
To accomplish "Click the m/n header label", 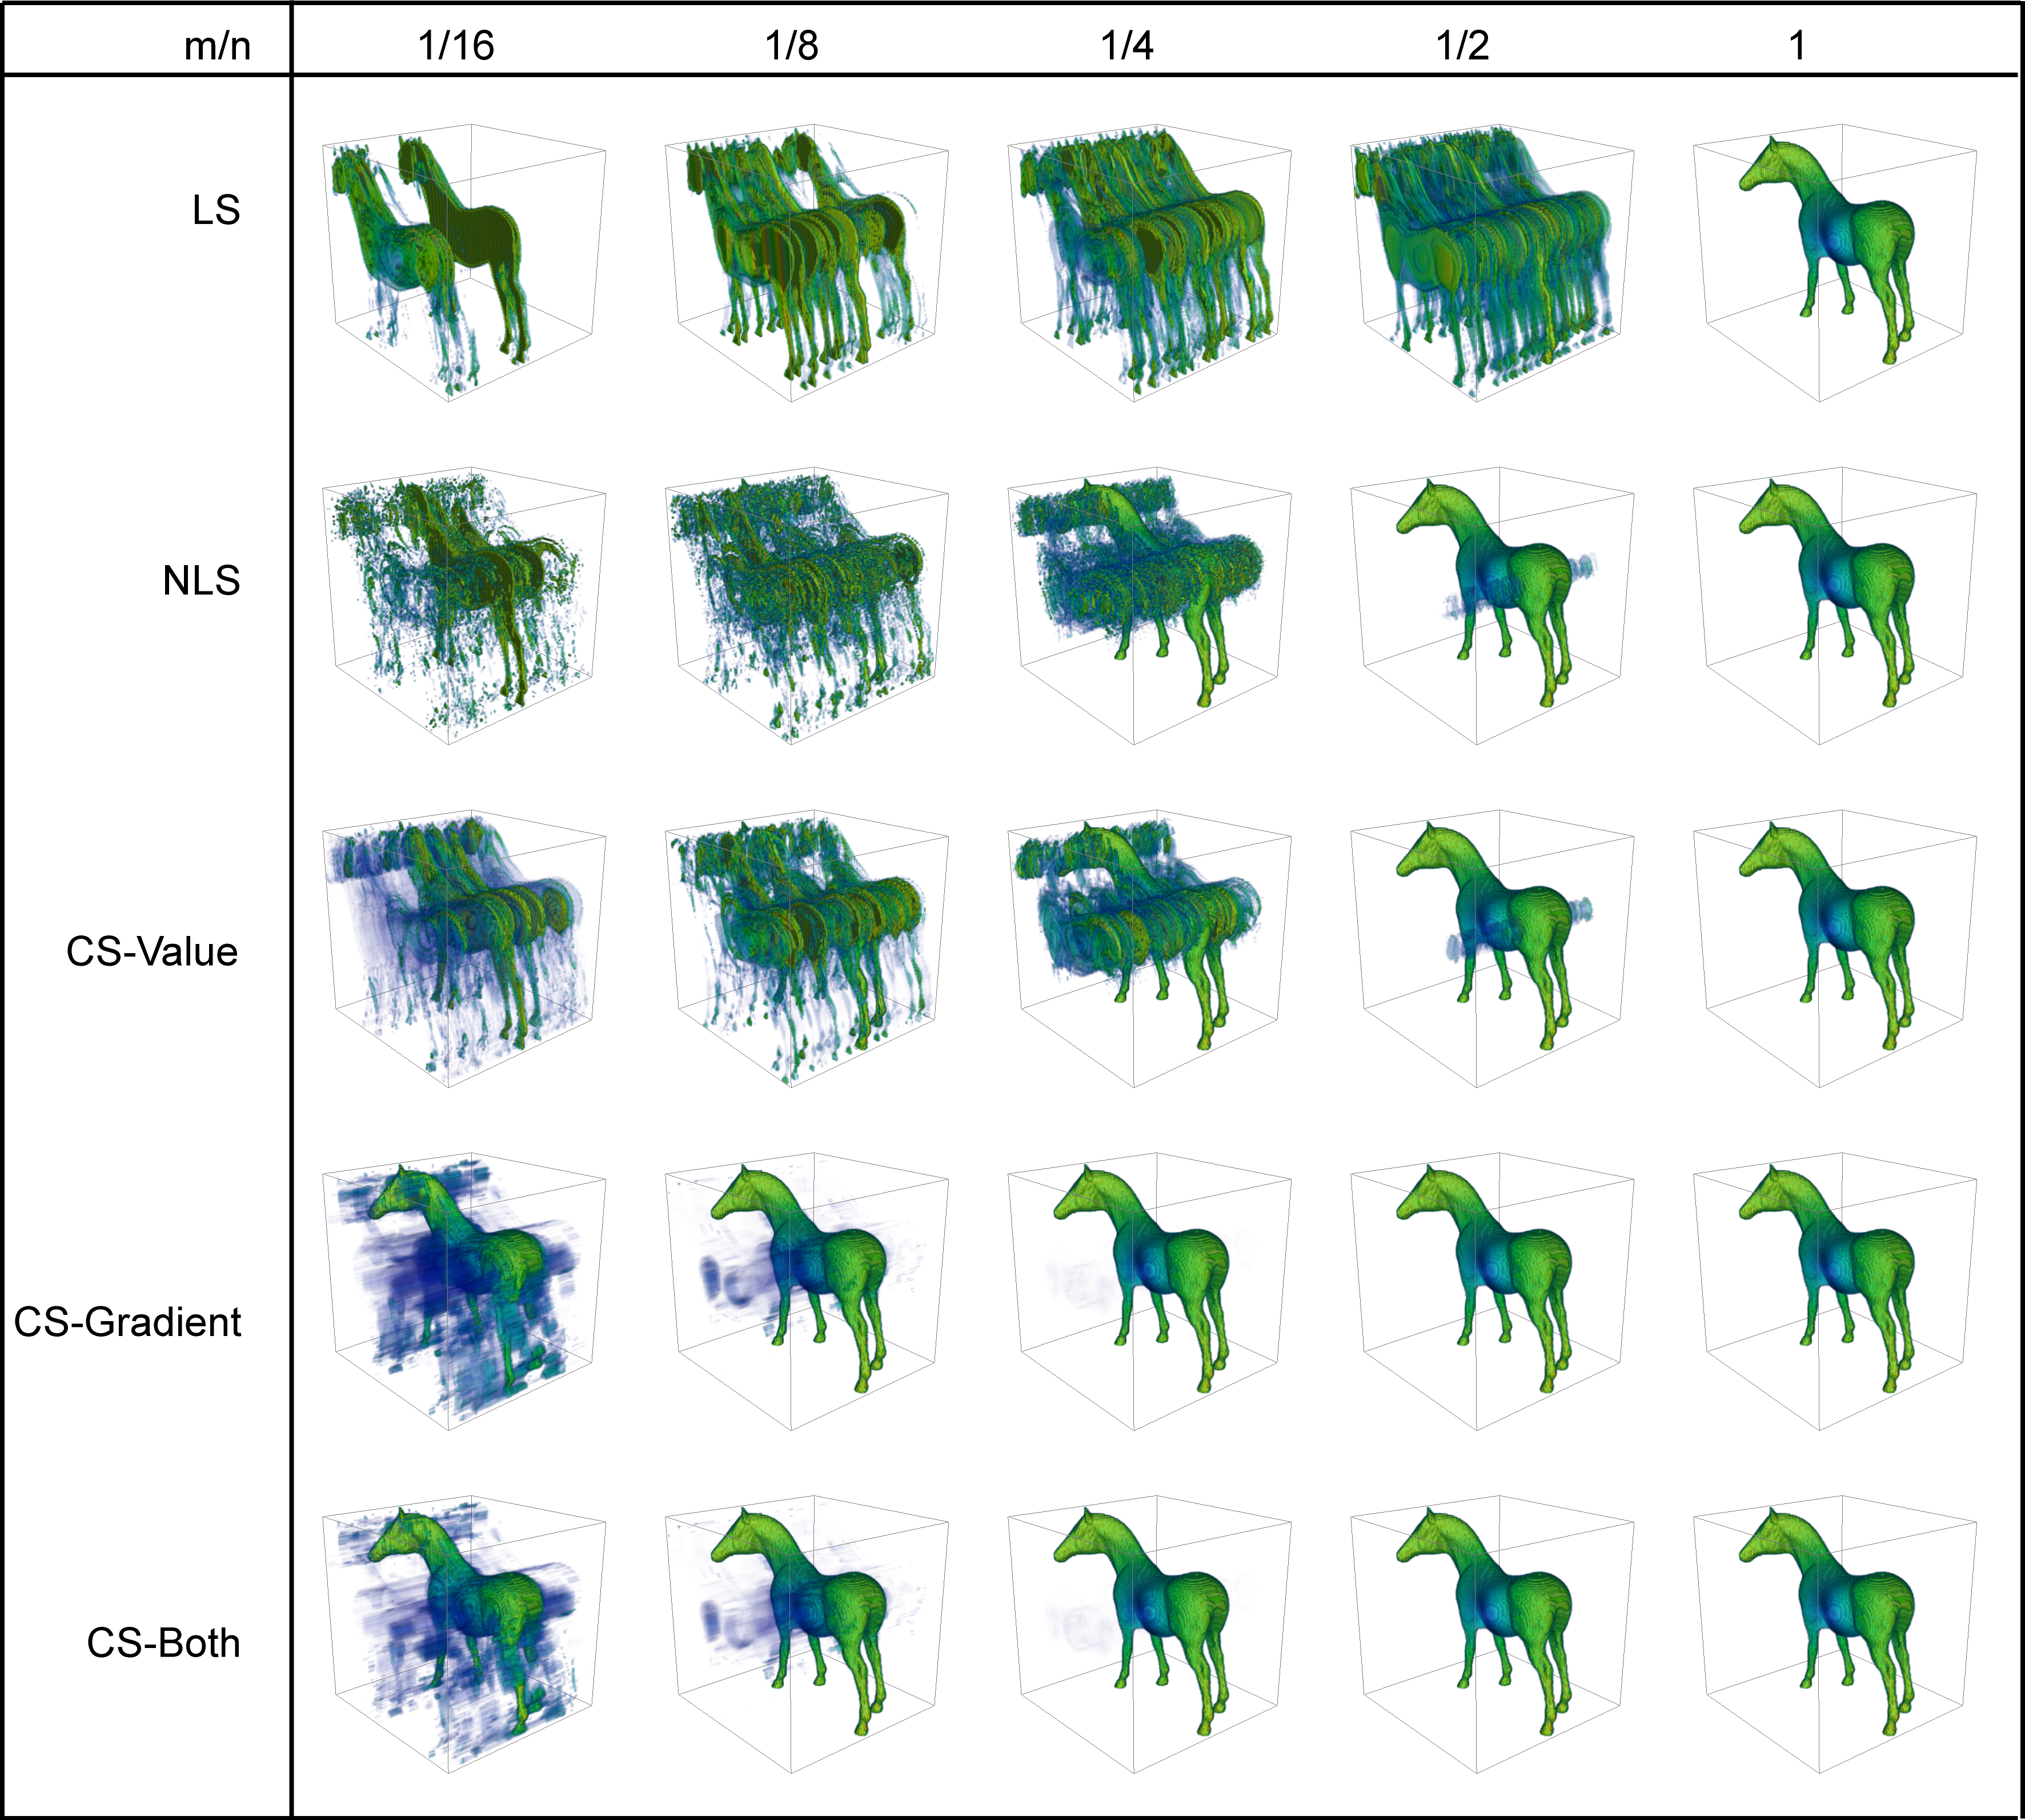I will (217, 46).
